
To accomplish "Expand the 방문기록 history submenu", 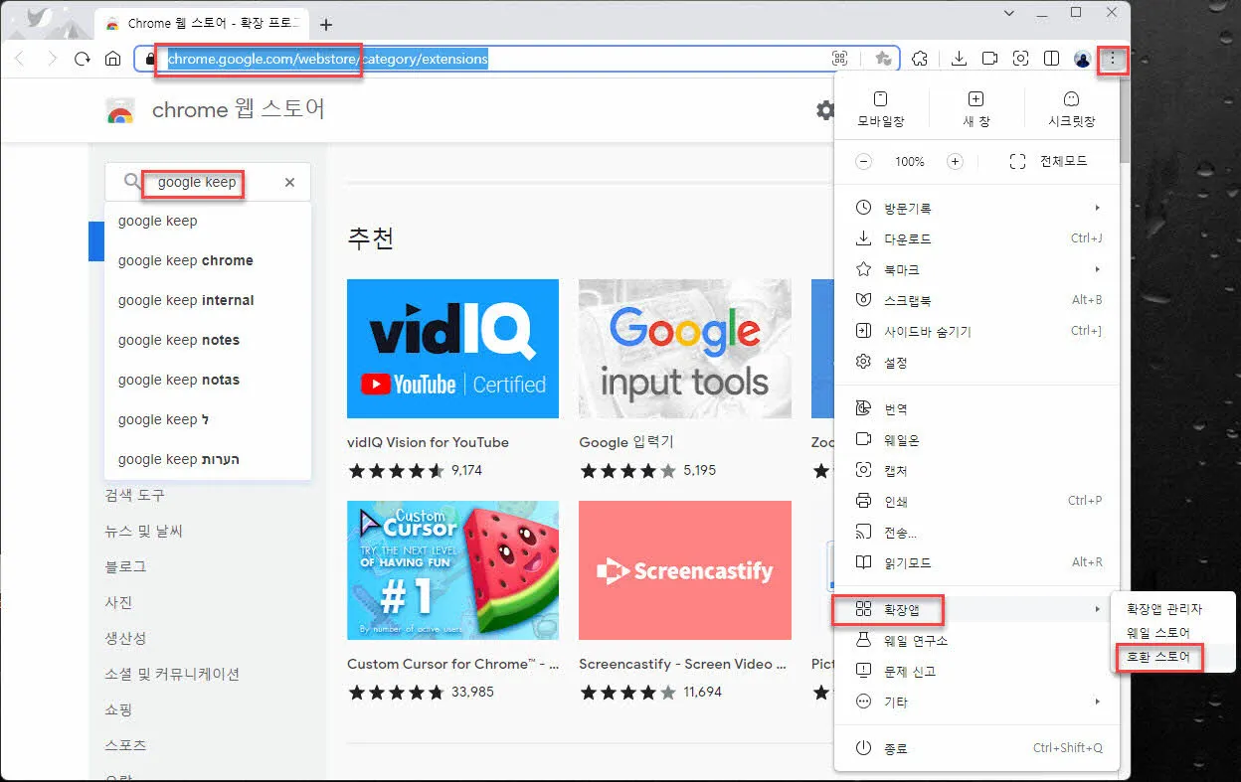I will tap(977, 208).
